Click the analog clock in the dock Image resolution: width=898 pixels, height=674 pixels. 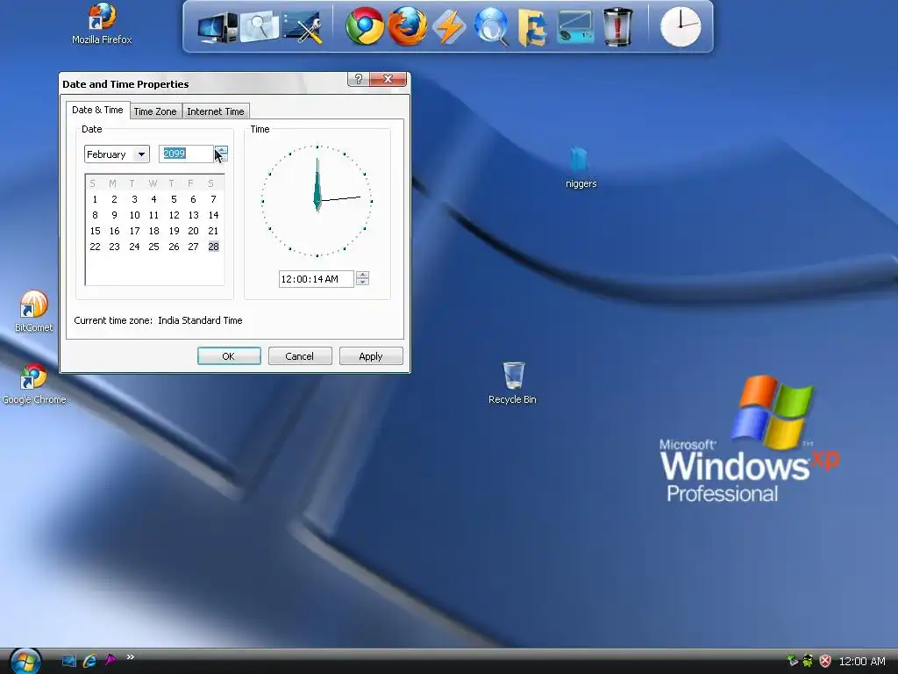tap(681, 26)
